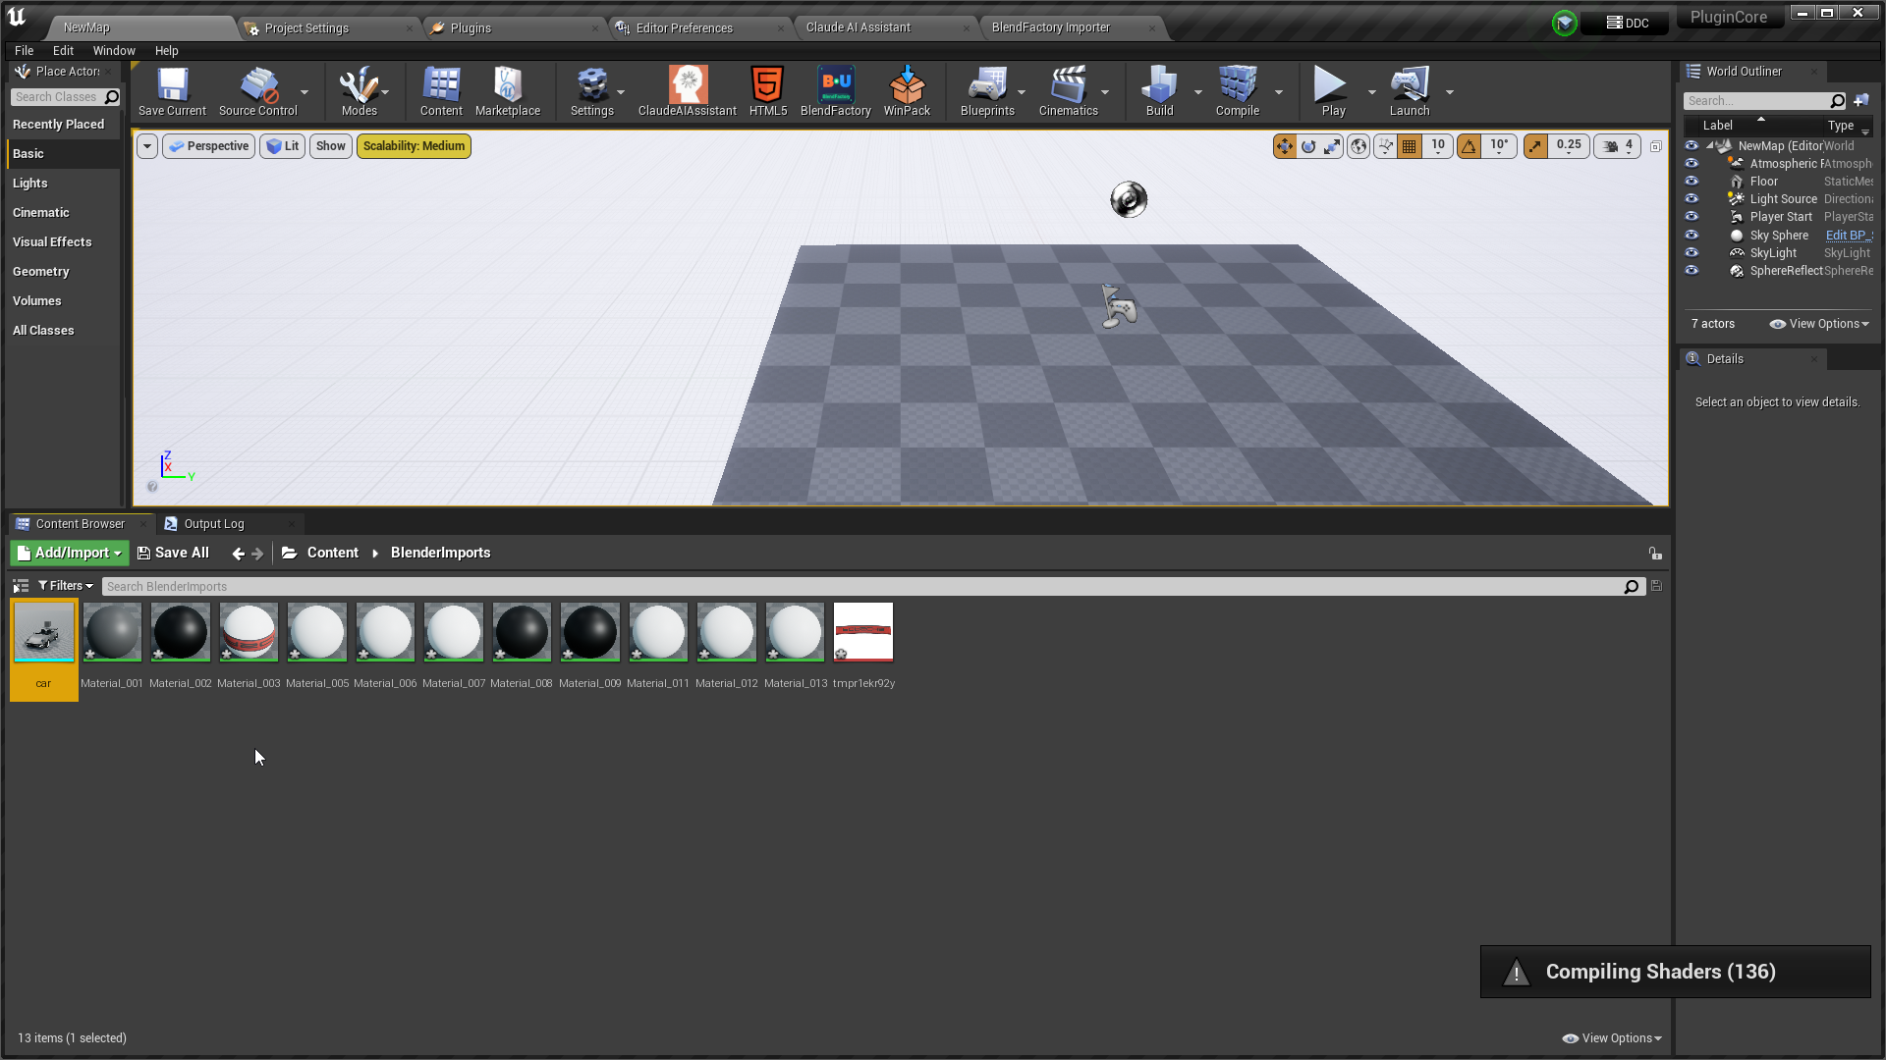1886x1060 pixels.
Task: Toggle grid snapping in the viewport
Action: [1410, 146]
